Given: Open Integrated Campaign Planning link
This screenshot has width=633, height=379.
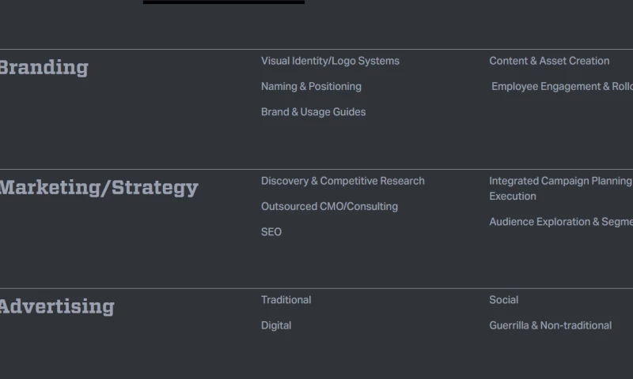Looking at the screenshot, I should 560,181.
